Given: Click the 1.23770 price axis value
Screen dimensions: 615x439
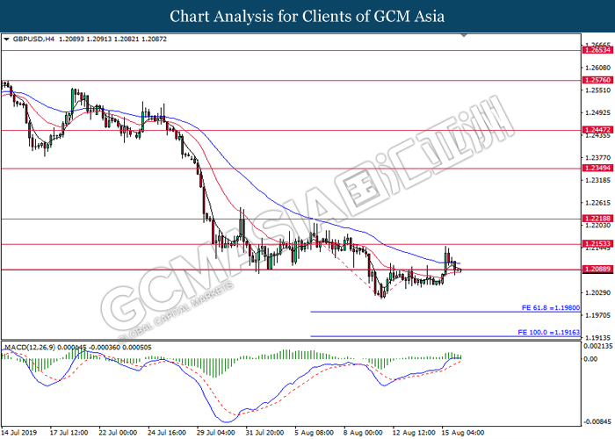Looking at the screenshot, I should [x=598, y=158].
